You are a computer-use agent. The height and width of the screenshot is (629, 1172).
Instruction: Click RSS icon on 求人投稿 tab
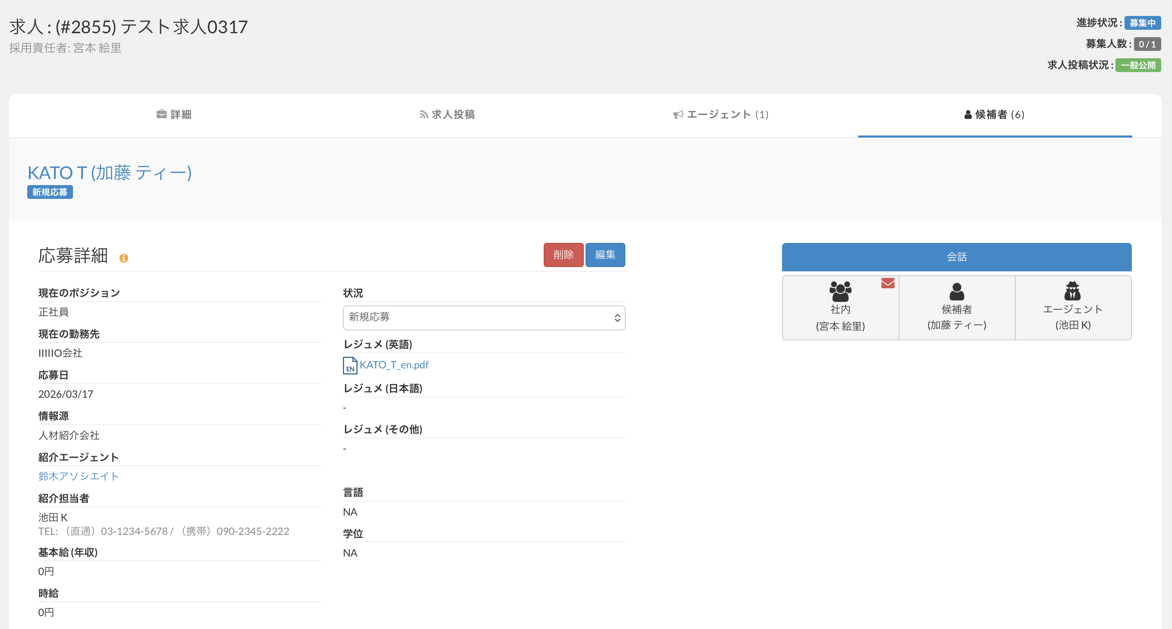pos(424,114)
